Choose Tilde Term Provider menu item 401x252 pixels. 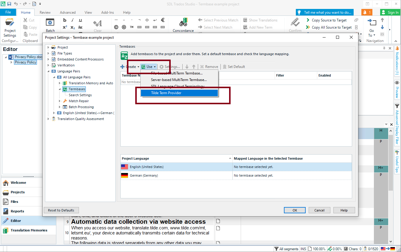click(179, 93)
